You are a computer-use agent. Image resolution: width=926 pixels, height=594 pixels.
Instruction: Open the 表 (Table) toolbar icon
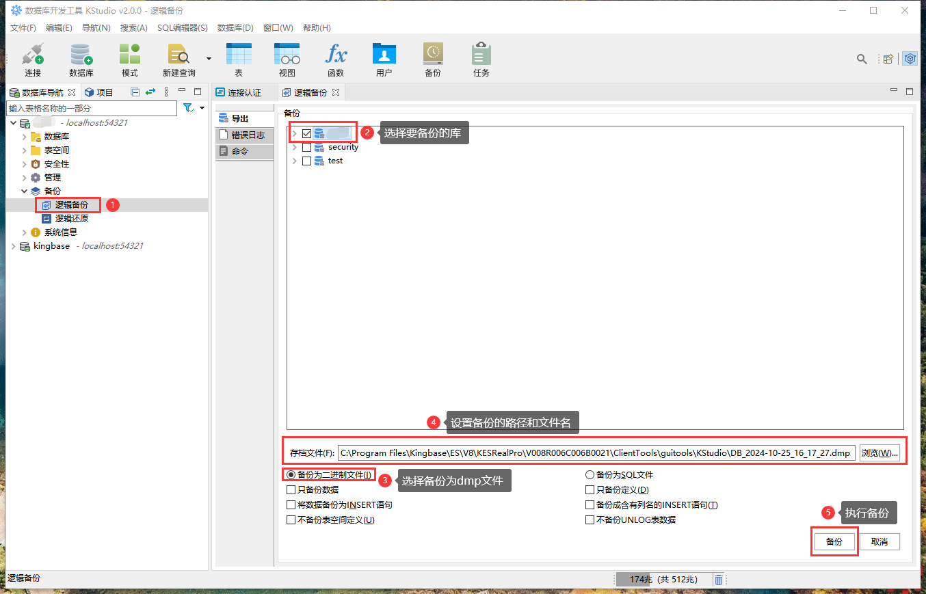point(239,59)
